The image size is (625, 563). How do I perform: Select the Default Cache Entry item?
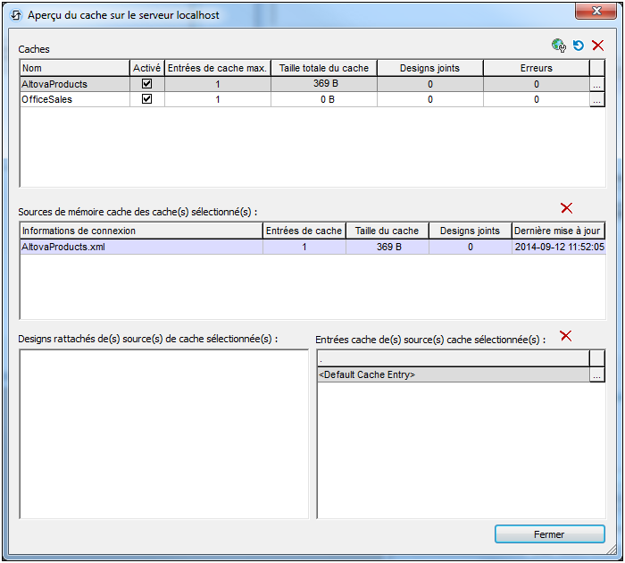point(452,375)
